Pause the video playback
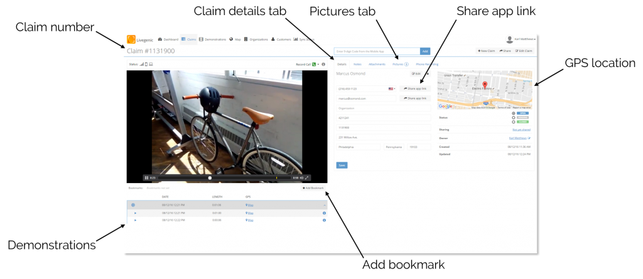Image resolution: width=643 pixels, height=279 pixels. tap(147, 177)
